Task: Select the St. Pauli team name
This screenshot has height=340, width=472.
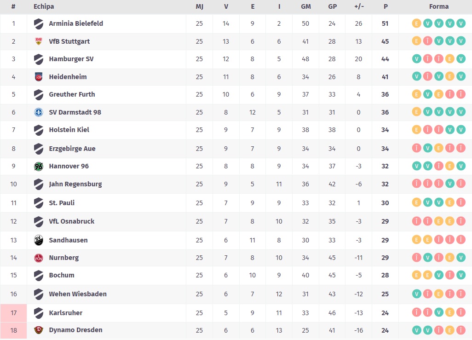Action: tap(62, 203)
